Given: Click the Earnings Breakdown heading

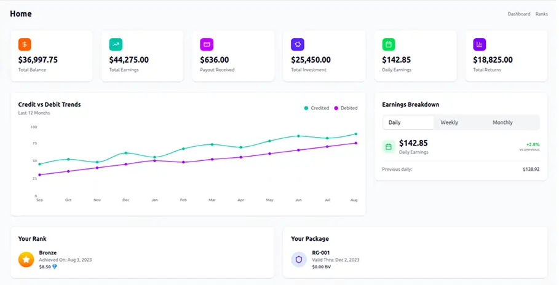Looking at the screenshot, I should 410,104.
